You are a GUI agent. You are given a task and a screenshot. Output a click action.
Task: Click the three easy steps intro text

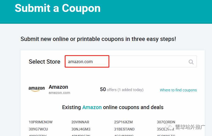coord(98,39)
